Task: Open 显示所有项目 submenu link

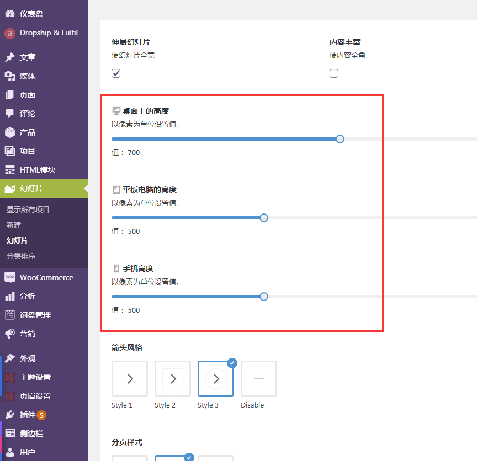Action: pyautogui.click(x=28, y=210)
